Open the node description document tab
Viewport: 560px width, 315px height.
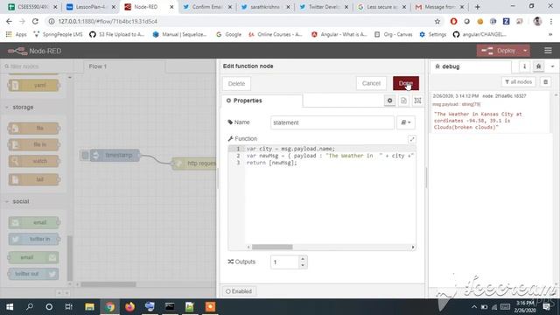pyautogui.click(x=403, y=101)
